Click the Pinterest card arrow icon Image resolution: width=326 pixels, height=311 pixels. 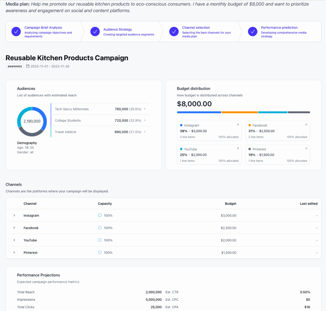click(x=306, y=149)
